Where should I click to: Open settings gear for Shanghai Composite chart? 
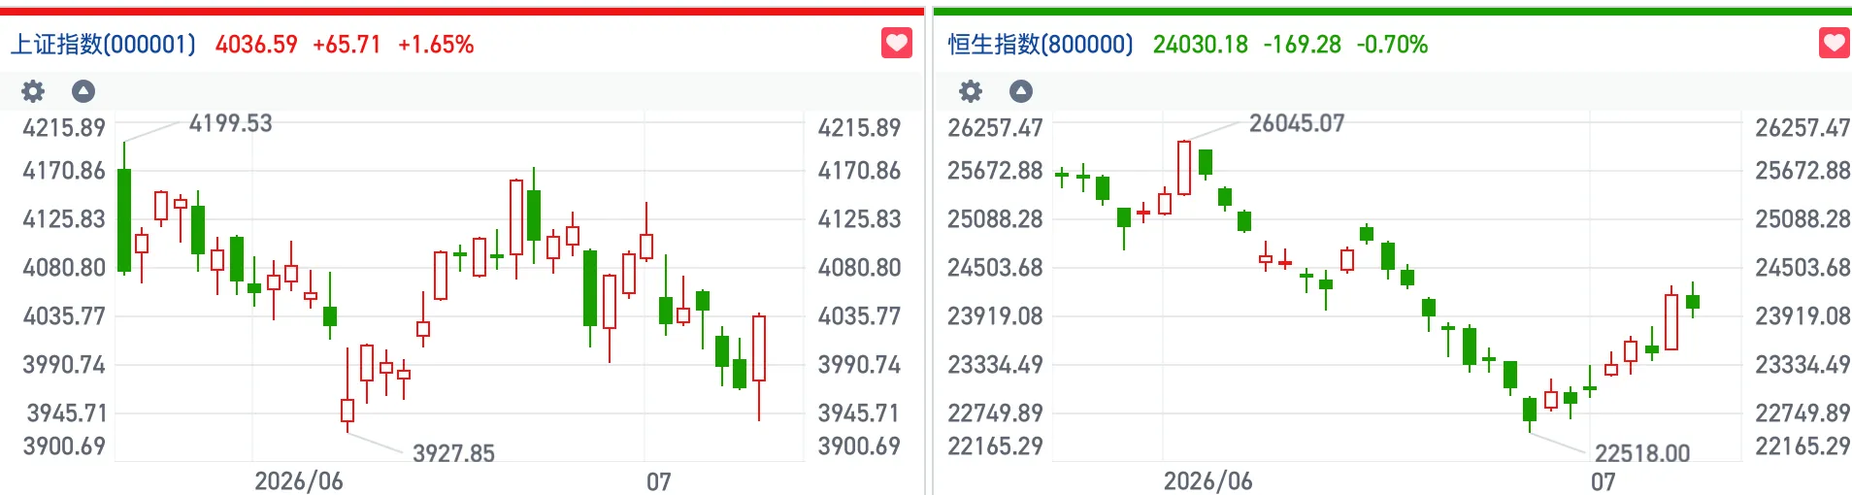(33, 91)
